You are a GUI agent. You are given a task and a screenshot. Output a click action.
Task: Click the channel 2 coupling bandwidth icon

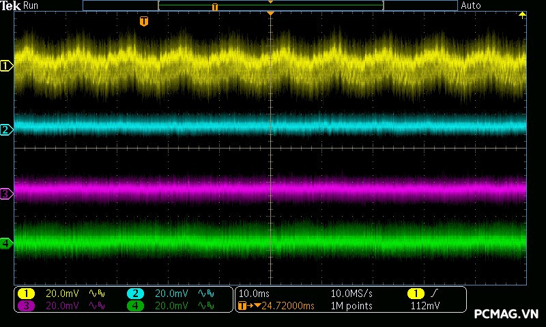click(x=206, y=294)
